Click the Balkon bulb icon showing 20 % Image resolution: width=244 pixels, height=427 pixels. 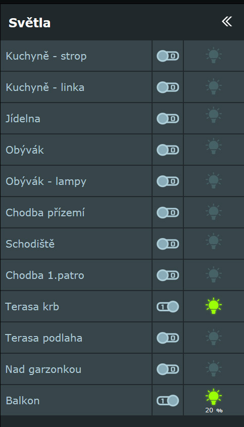[x=214, y=397]
